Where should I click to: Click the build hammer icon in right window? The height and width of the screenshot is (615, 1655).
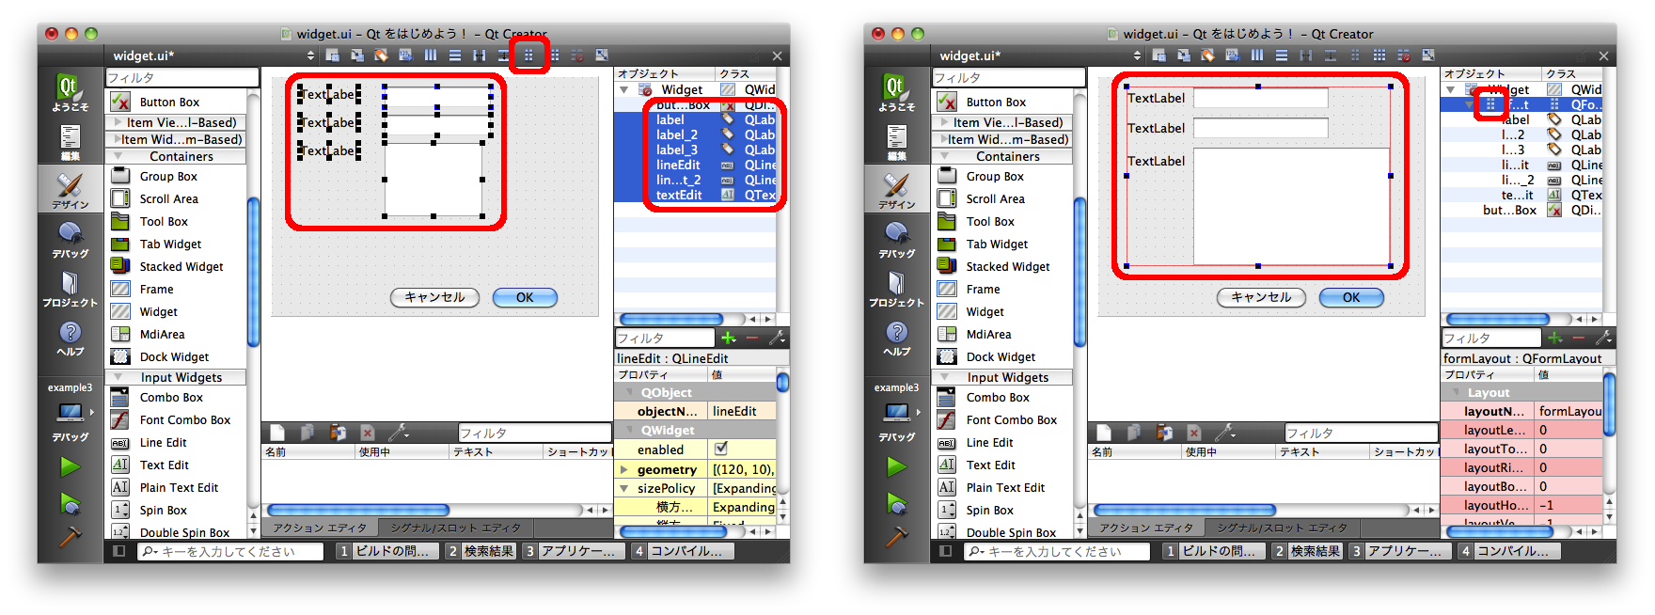tap(897, 536)
